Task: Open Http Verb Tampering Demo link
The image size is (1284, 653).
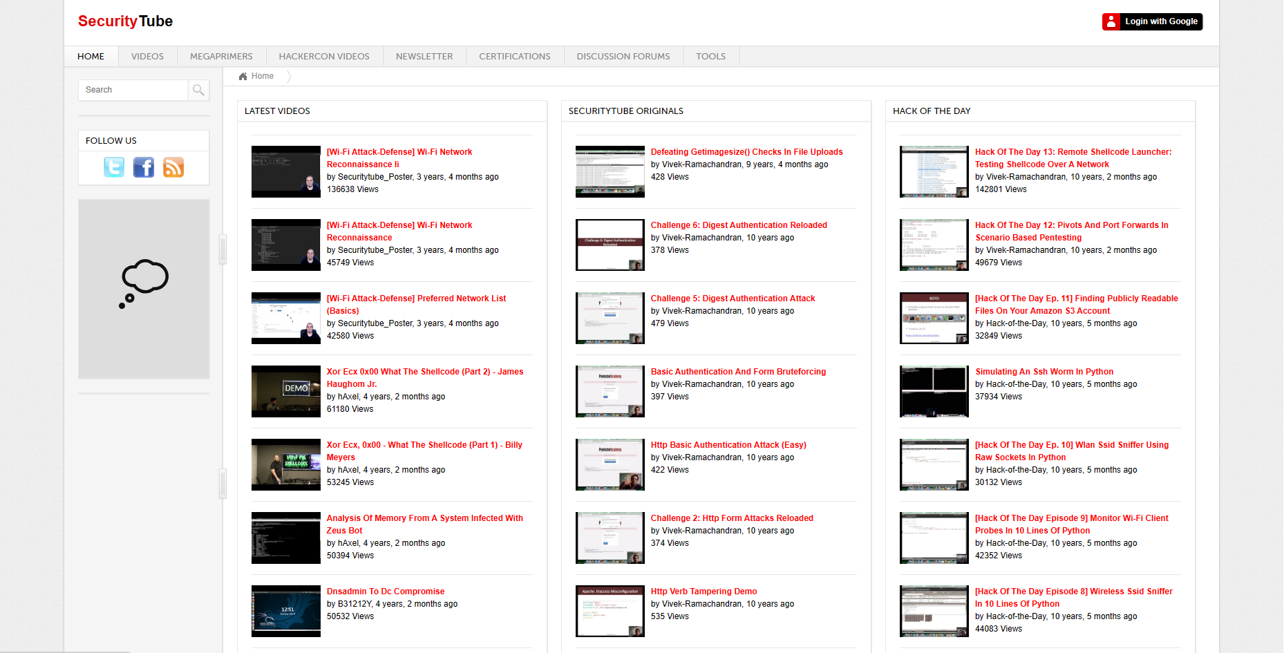Action: [704, 592]
